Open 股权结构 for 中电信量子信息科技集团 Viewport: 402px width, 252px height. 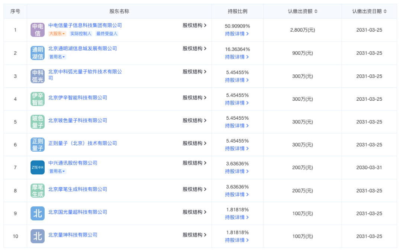click(x=194, y=25)
